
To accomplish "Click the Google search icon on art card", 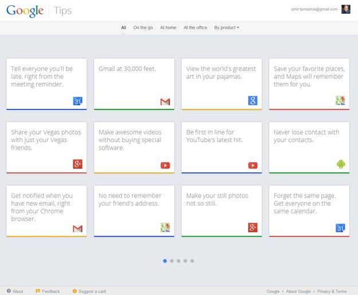I will (x=253, y=101).
